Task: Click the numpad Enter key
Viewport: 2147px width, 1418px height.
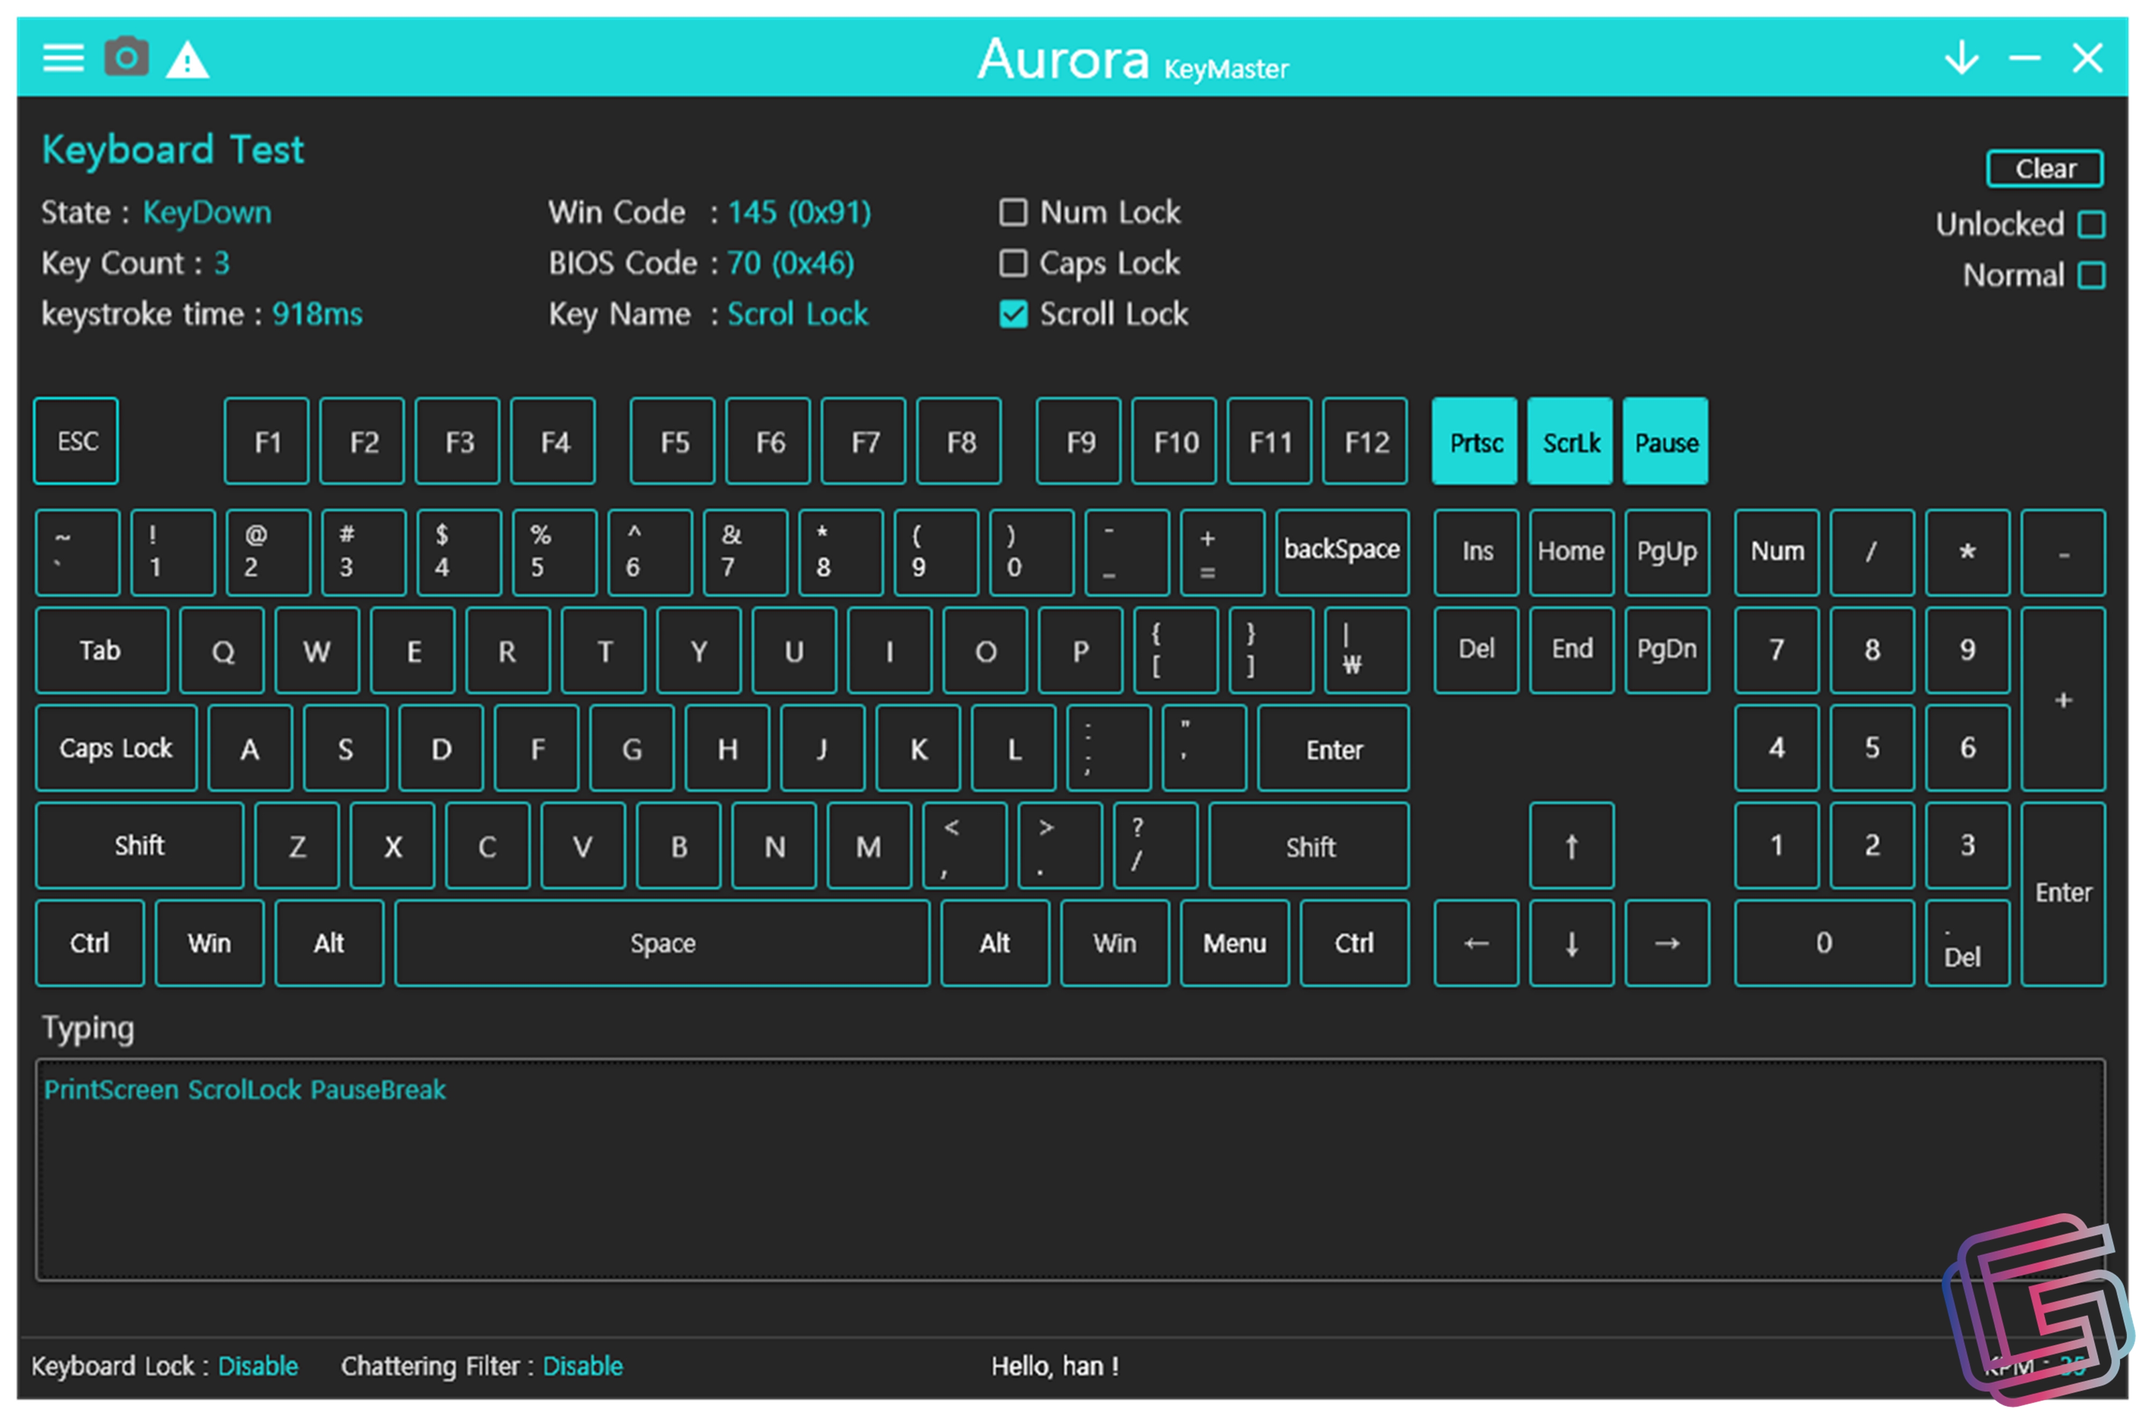Action: tap(2063, 894)
